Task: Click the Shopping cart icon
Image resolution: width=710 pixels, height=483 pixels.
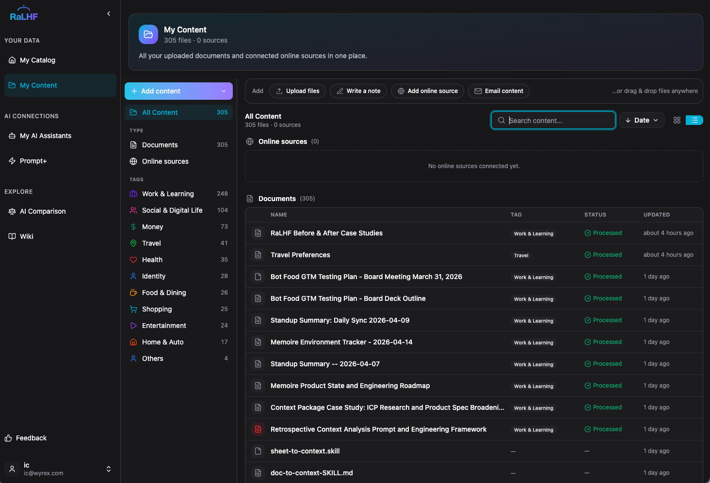Action: click(x=133, y=309)
